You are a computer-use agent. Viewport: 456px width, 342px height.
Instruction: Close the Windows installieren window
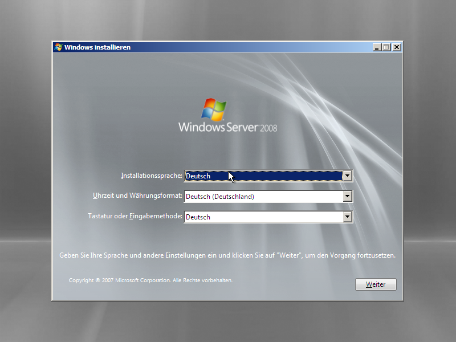coord(396,47)
